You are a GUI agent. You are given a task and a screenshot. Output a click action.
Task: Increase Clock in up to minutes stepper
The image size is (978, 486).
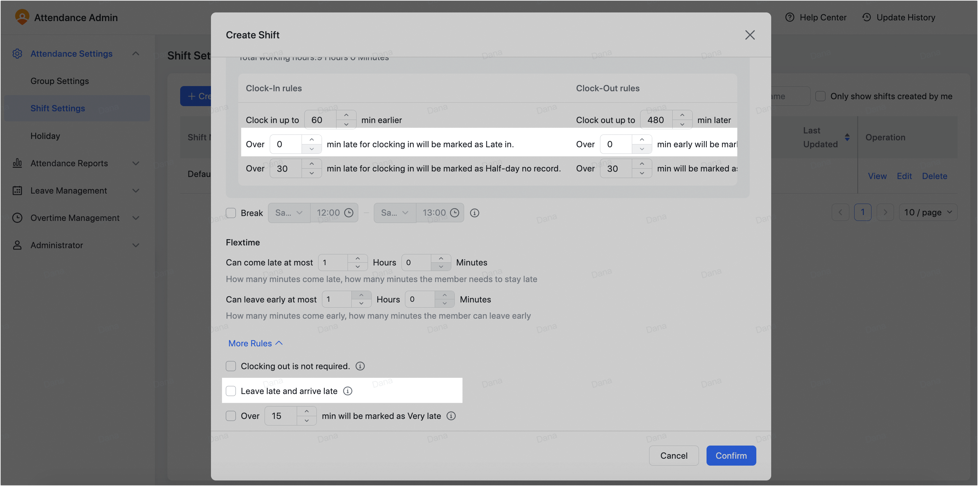click(346, 115)
